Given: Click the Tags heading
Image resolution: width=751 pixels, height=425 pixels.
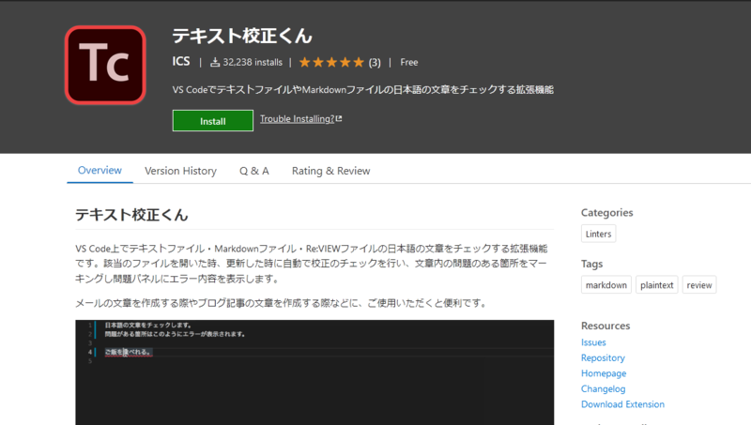Looking at the screenshot, I should 591,264.
